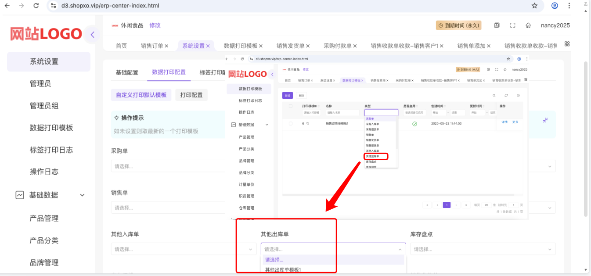Open the 销售单添加 tab
Viewport: 591px width, 276px height.
(x=471, y=46)
